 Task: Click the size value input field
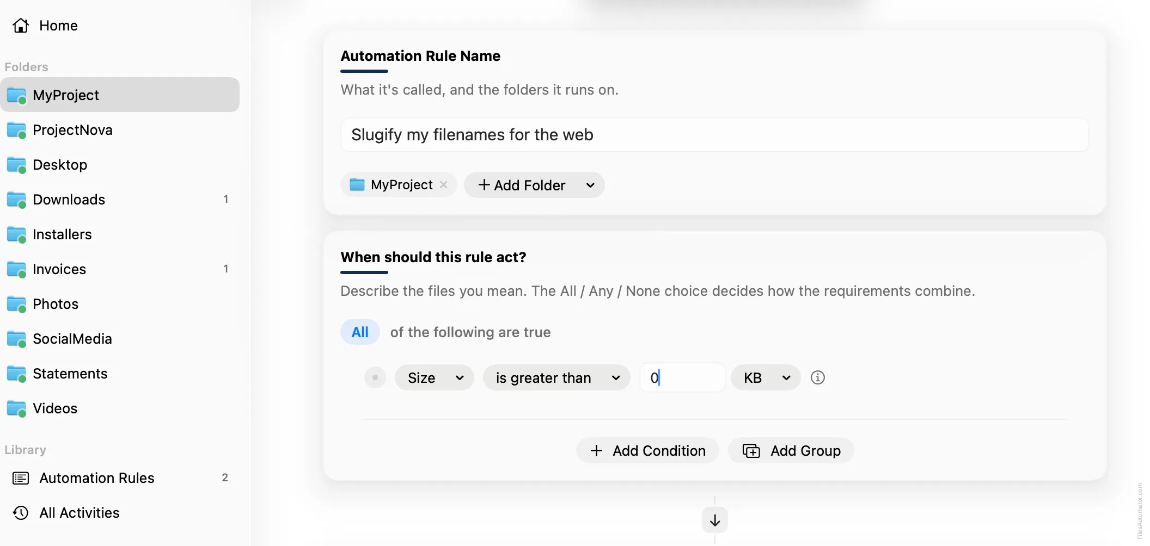point(683,377)
